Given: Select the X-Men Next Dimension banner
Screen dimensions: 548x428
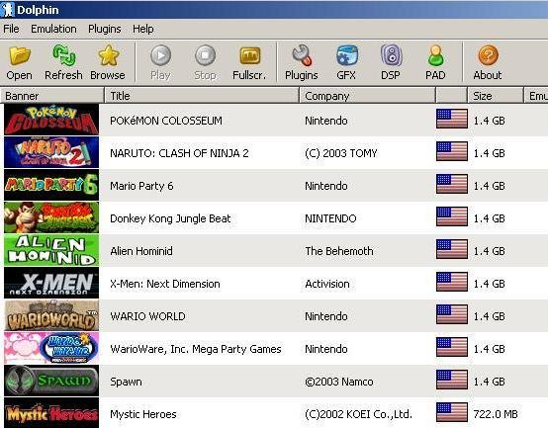Looking at the screenshot, I should click(x=51, y=283).
